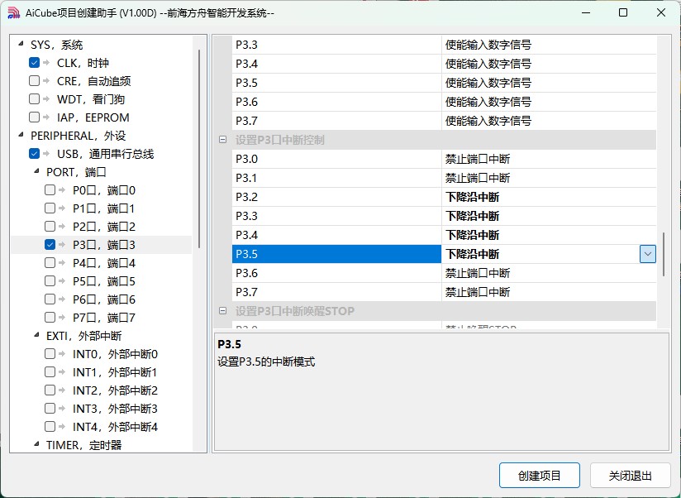Viewport: 681px width, 498px height.
Task: Collapse the PERIPHERAL 外设 tree node
Action: tap(21, 135)
